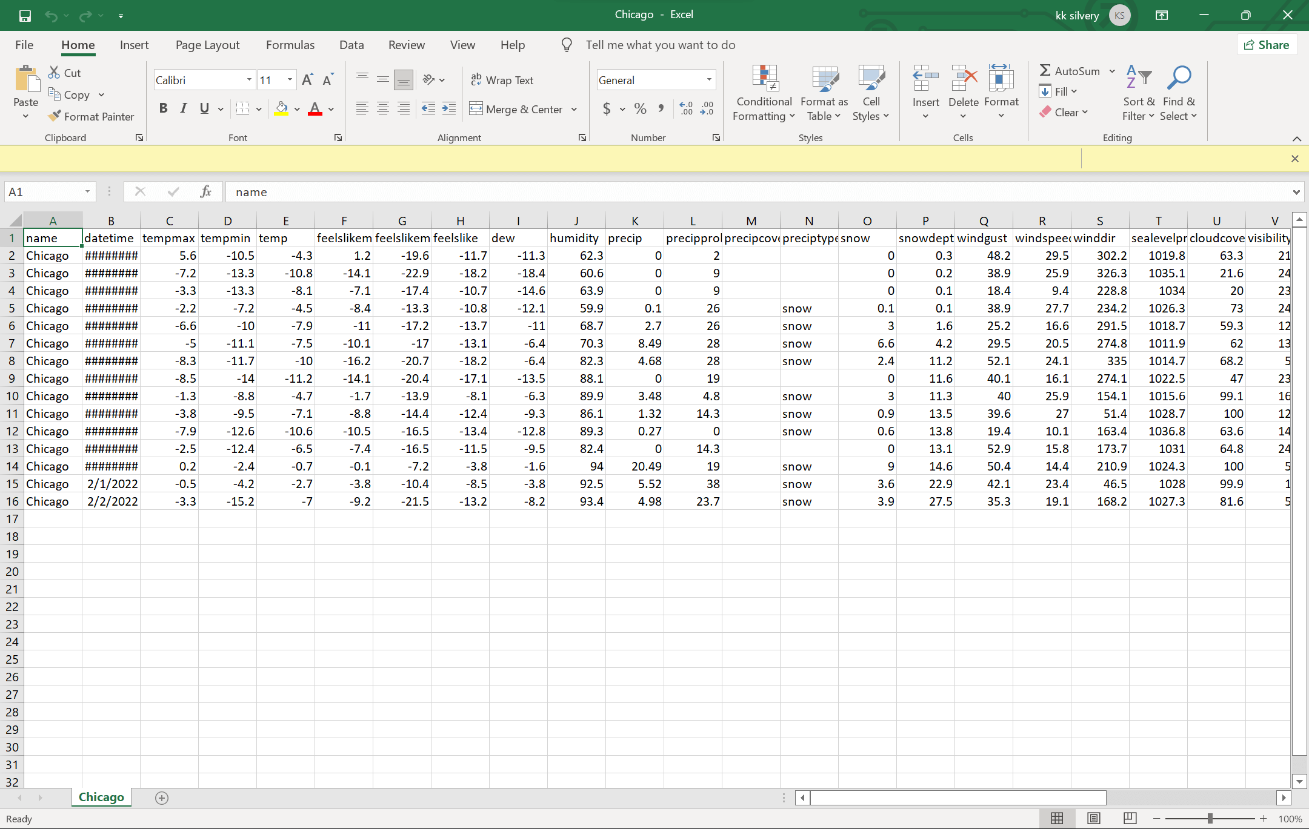Open the Formulas tab
Viewport: 1309px width, 829px height.
click(x=290, y=45)
